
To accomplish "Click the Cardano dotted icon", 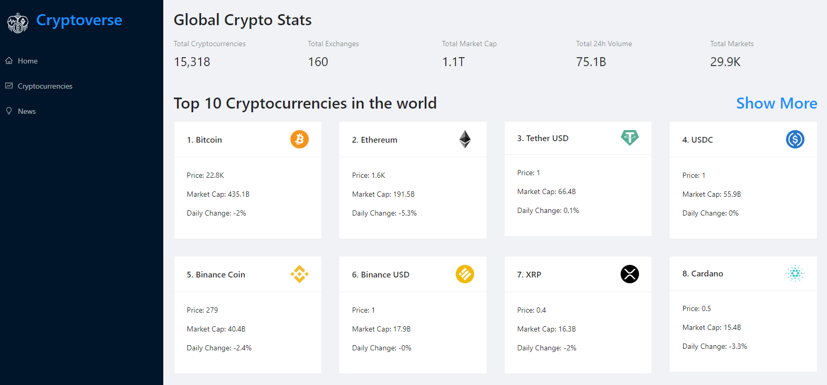I will tap(795, 273).
